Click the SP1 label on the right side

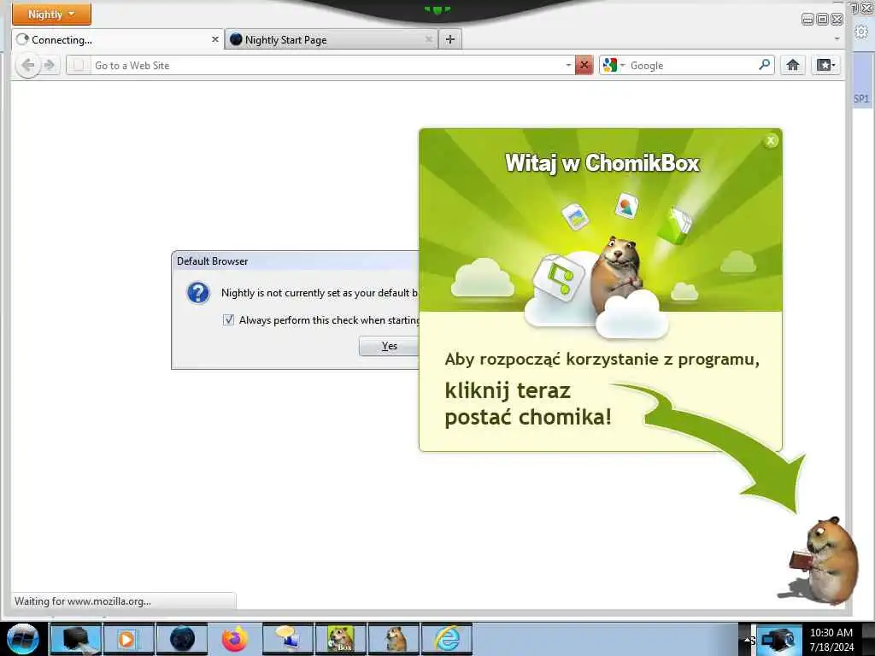point(861,99)
